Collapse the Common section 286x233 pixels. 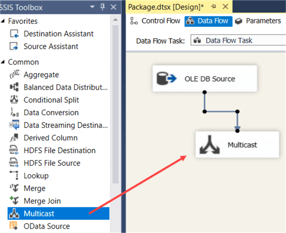[3, 62]
